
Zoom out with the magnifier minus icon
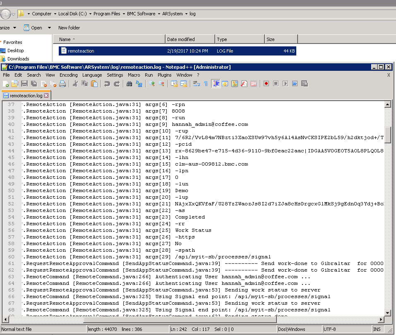pos(161,84)
